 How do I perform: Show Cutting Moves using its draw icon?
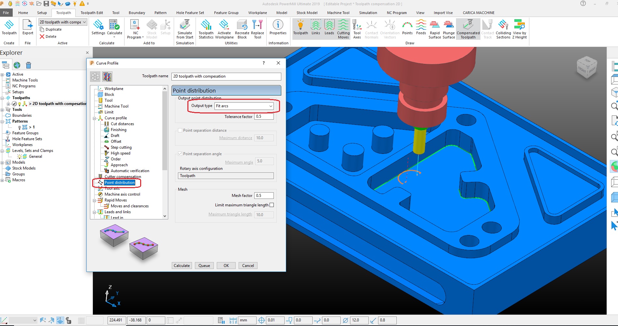pyautogui.click(x=343, y=29)
